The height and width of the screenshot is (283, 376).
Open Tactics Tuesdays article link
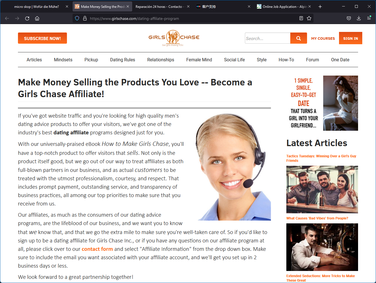point(321,158)
